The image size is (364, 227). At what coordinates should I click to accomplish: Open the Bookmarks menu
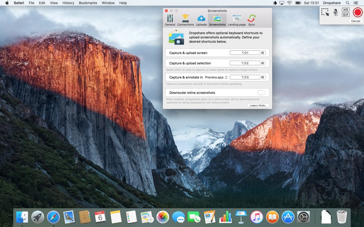(x=88, y=3)
